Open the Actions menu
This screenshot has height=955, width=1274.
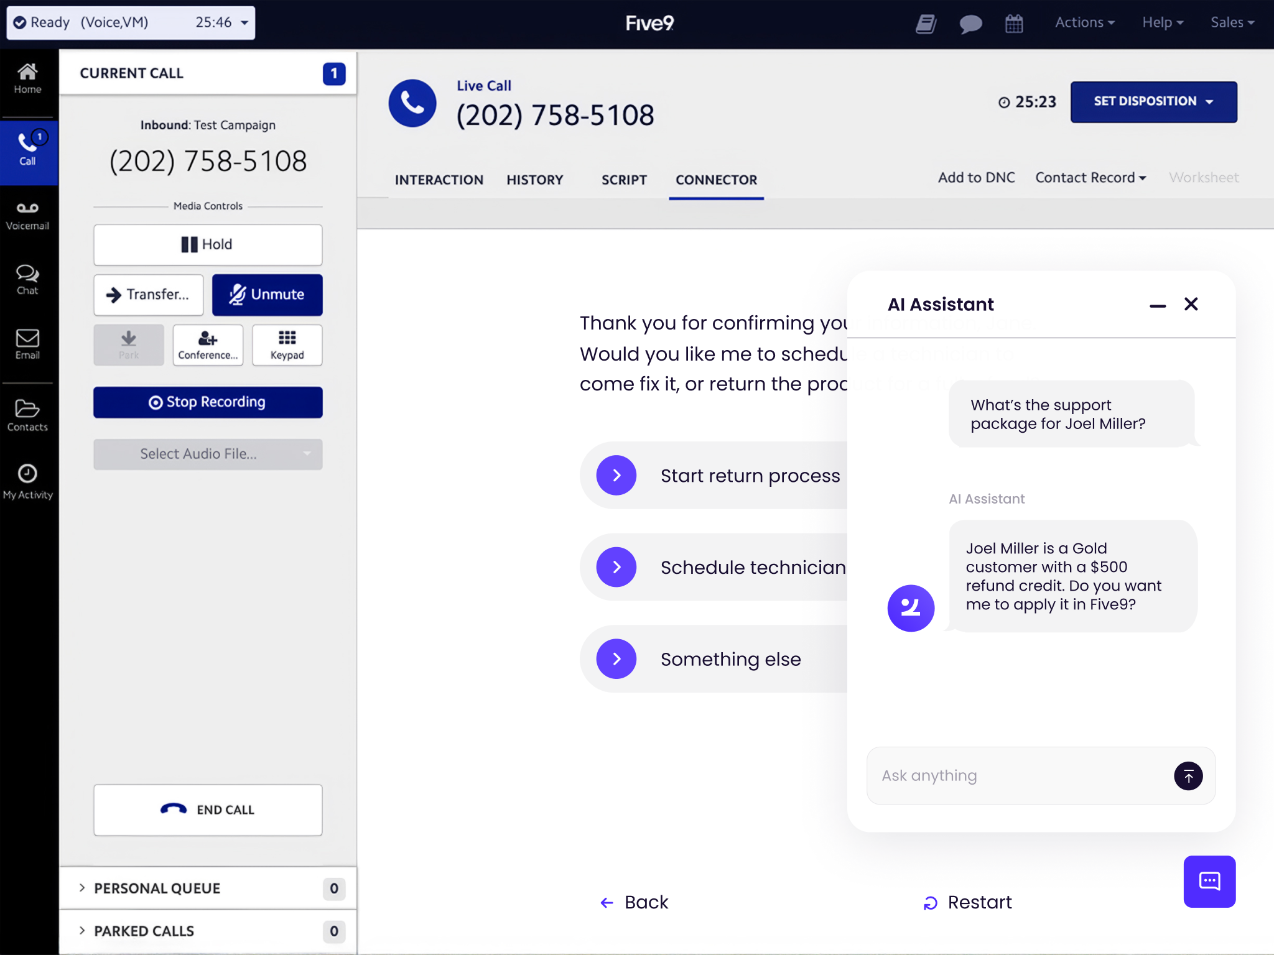1084,23
